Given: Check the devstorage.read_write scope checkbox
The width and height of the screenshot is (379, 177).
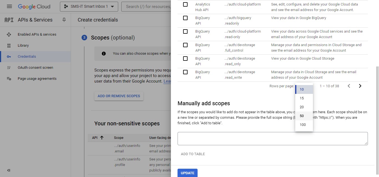Looking at the screenshot, I should tap(185, 72).
